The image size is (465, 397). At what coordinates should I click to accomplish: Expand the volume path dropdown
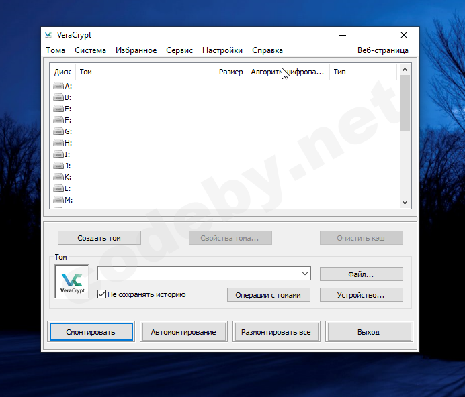(x=305, y=273)
